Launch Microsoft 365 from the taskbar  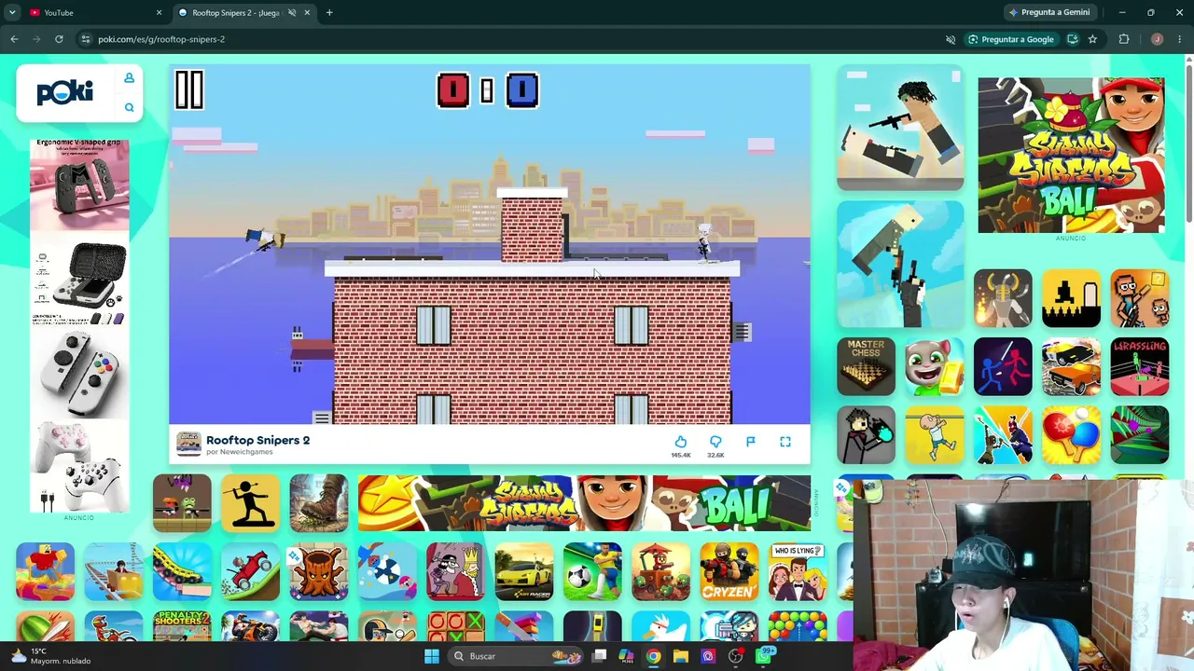(x=627, y=656)
